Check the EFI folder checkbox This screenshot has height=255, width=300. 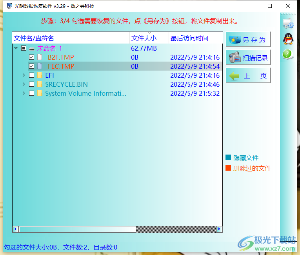click(32, 75)
